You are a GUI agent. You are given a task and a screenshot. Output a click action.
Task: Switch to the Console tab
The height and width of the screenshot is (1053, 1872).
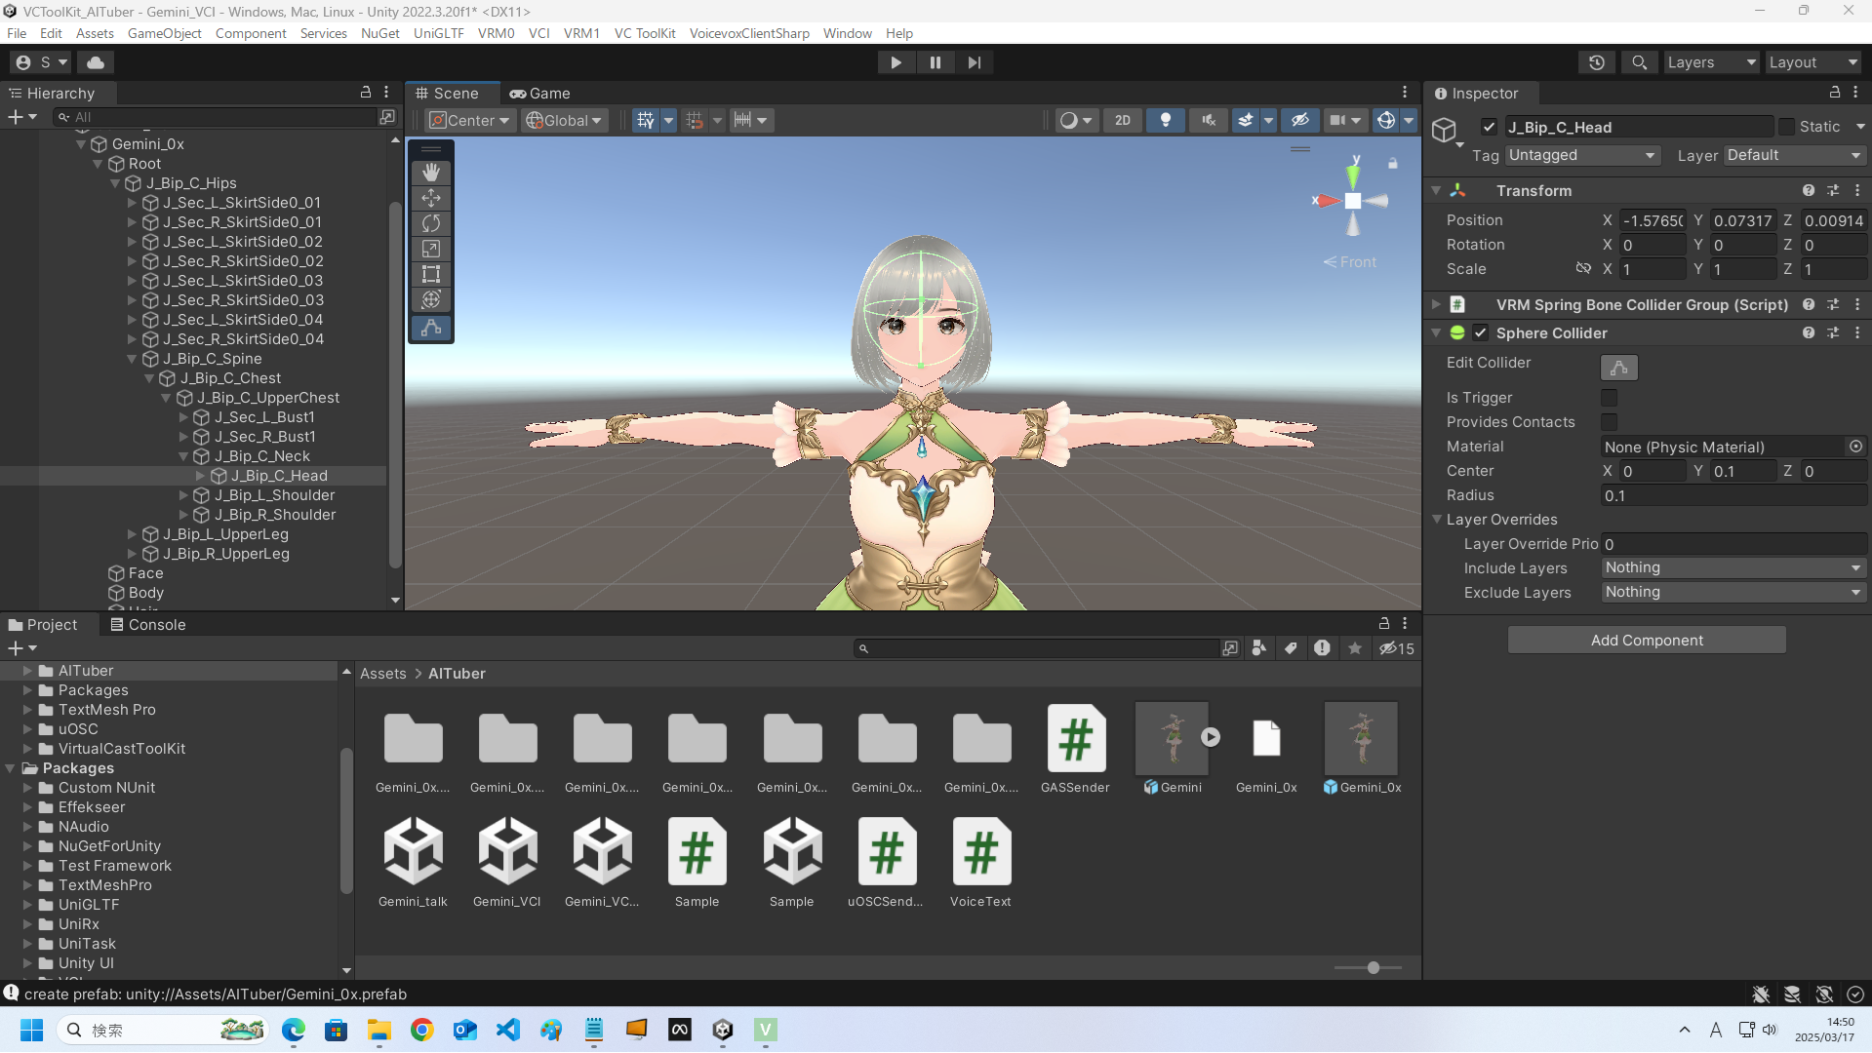pyautogui.click(x=147, y=625)
